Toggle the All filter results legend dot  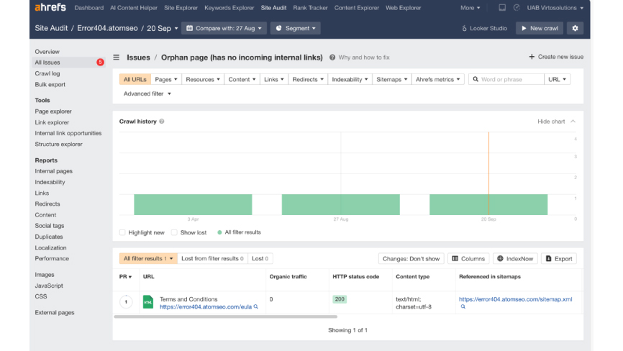[219, 232]
